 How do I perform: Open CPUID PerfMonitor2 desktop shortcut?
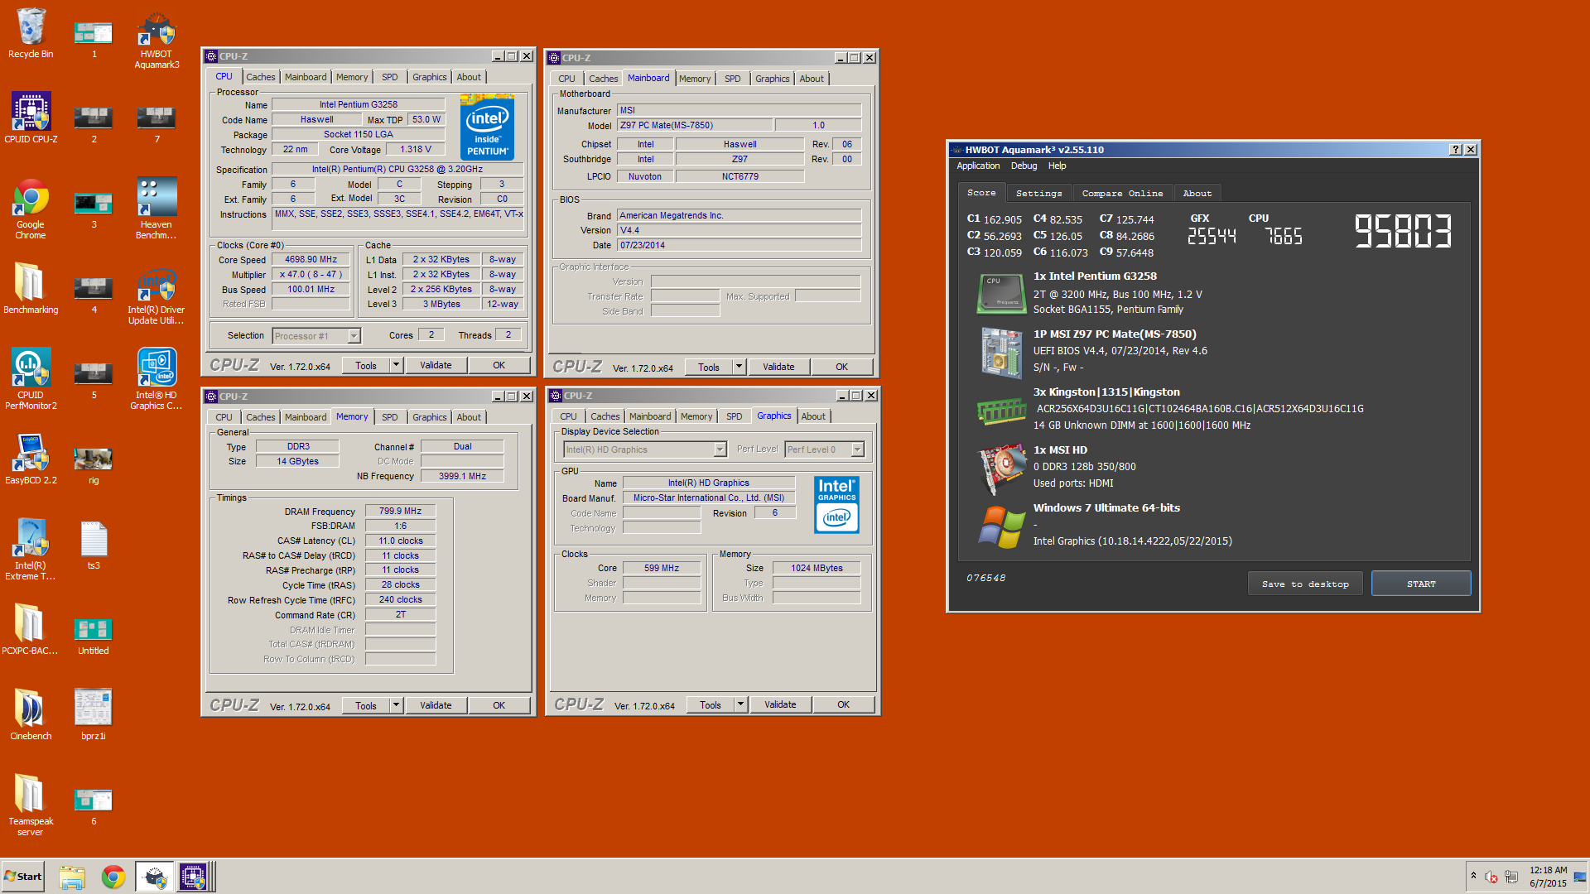(x=31, y=379)
